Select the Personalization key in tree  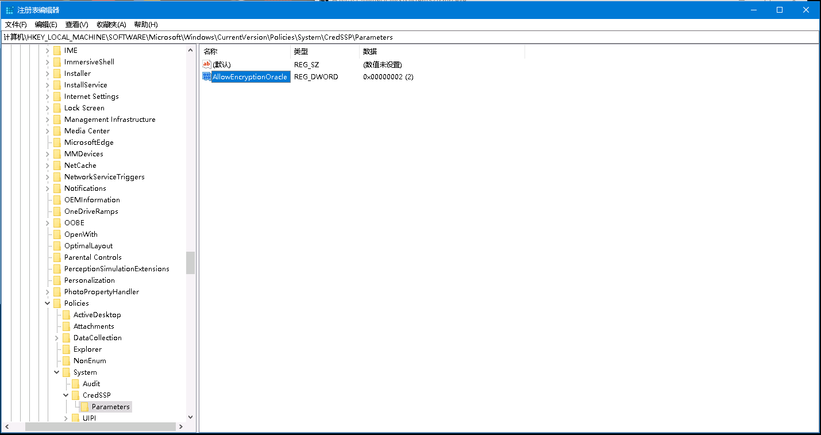pos(89,280)
